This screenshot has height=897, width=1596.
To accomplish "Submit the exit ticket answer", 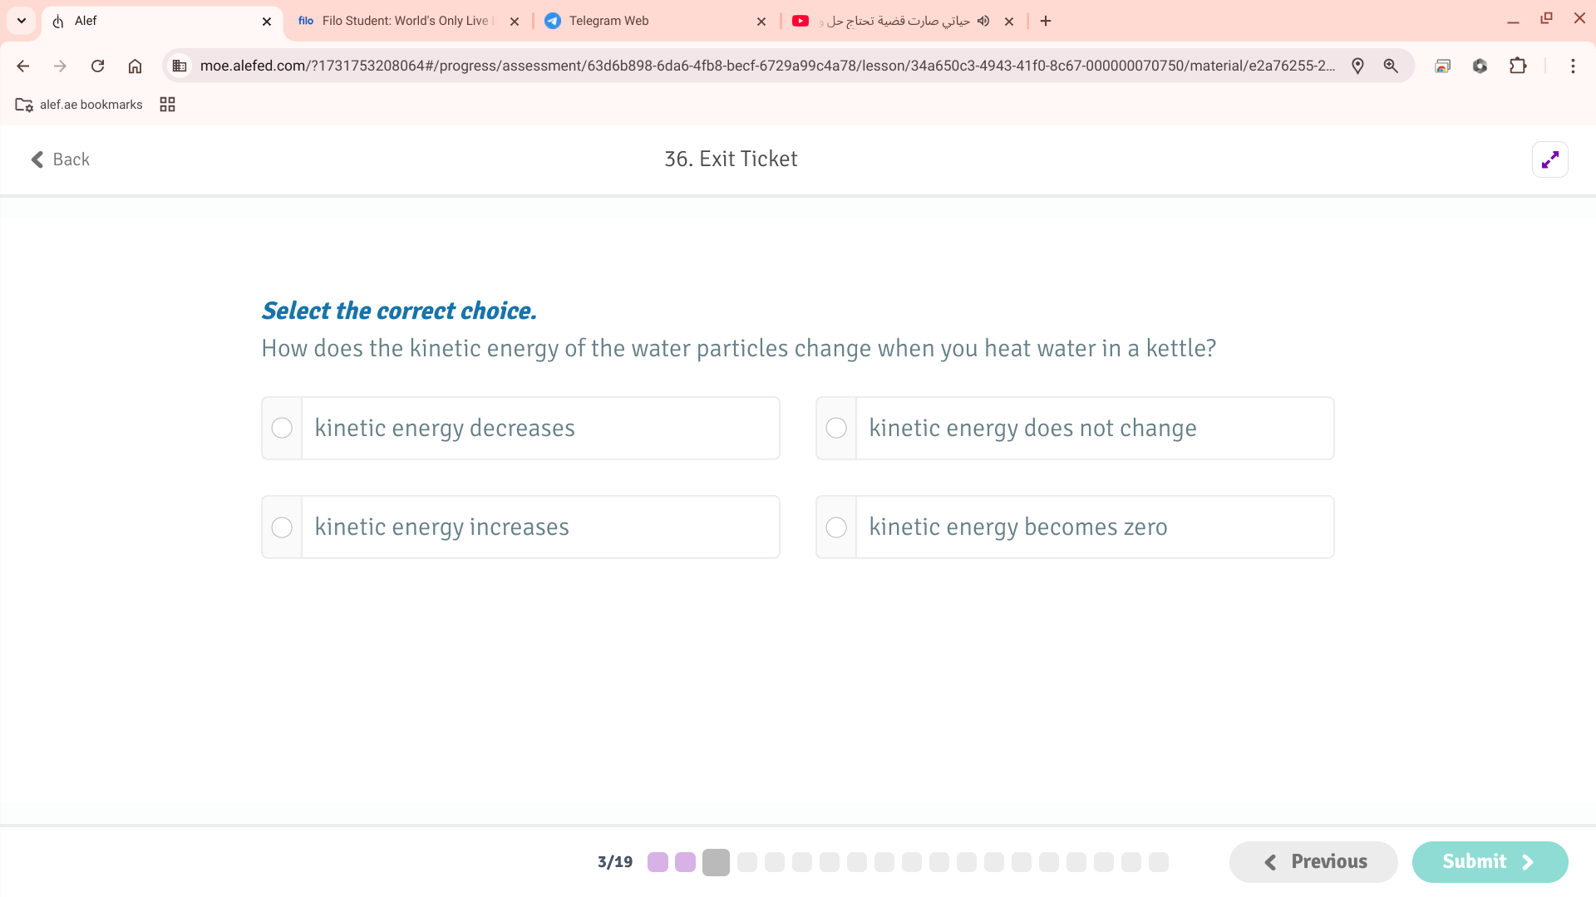I will coord(1489,861).
